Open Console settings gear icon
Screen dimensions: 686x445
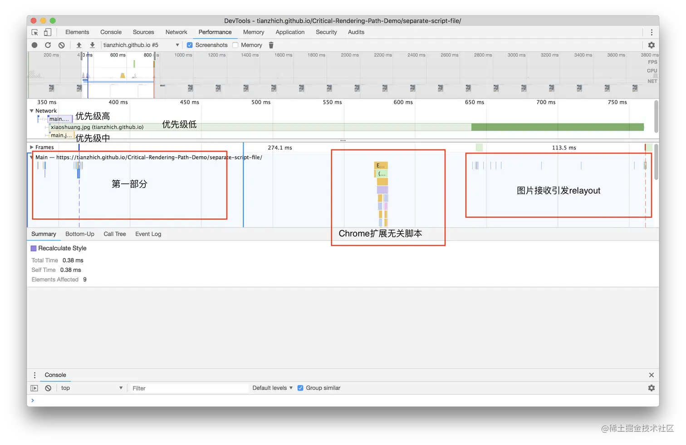click(652, 388)
